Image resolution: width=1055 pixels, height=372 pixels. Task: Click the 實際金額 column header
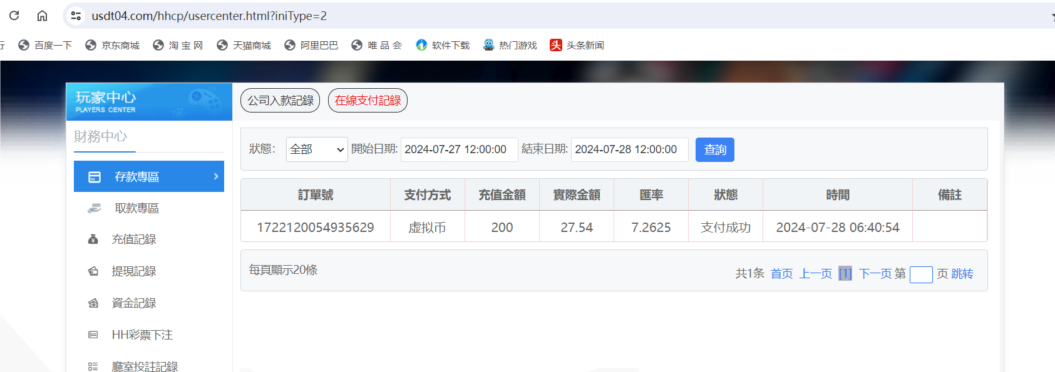point(577,195)
